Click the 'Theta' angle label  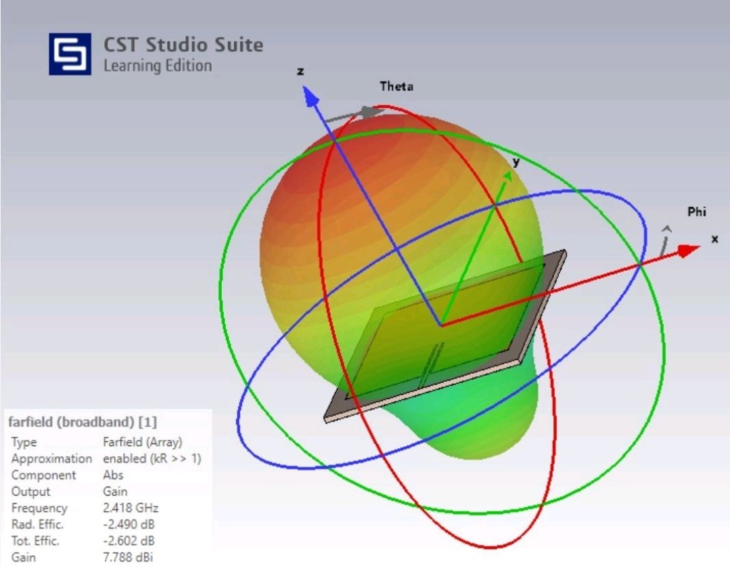click(x=396, y=86)
